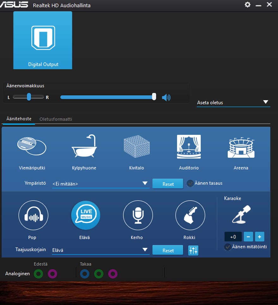Click the rear blue analog jack
Image resolution: width=278 pixels, height=305 pixels.
(85, 274)
